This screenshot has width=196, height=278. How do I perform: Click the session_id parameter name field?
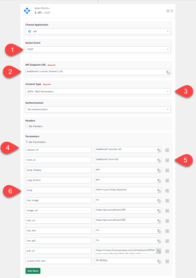(59, 150)
